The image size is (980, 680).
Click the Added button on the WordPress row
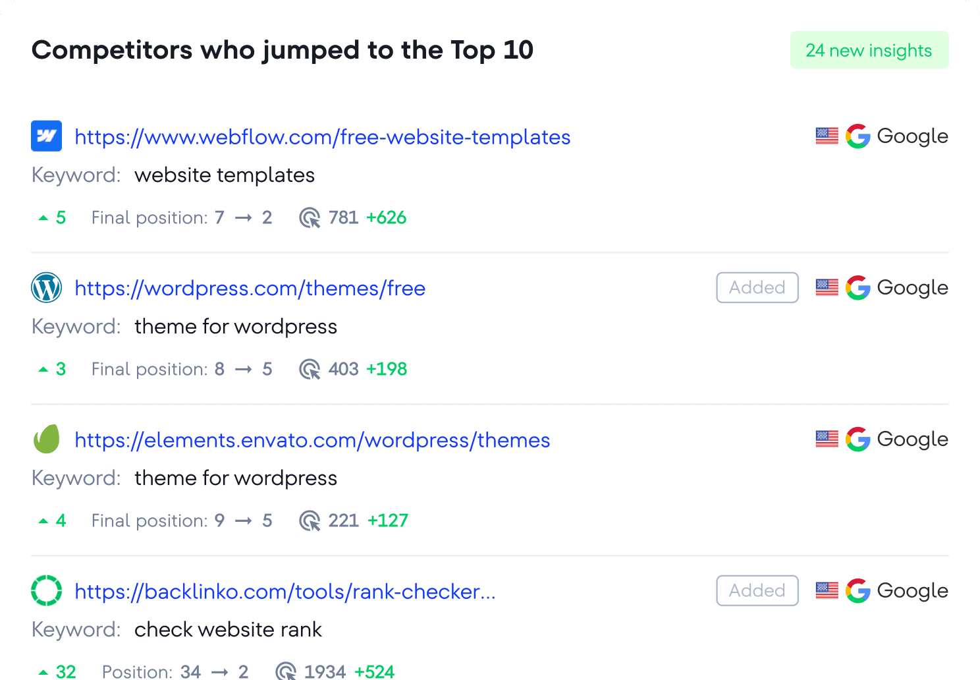point(757,287)
